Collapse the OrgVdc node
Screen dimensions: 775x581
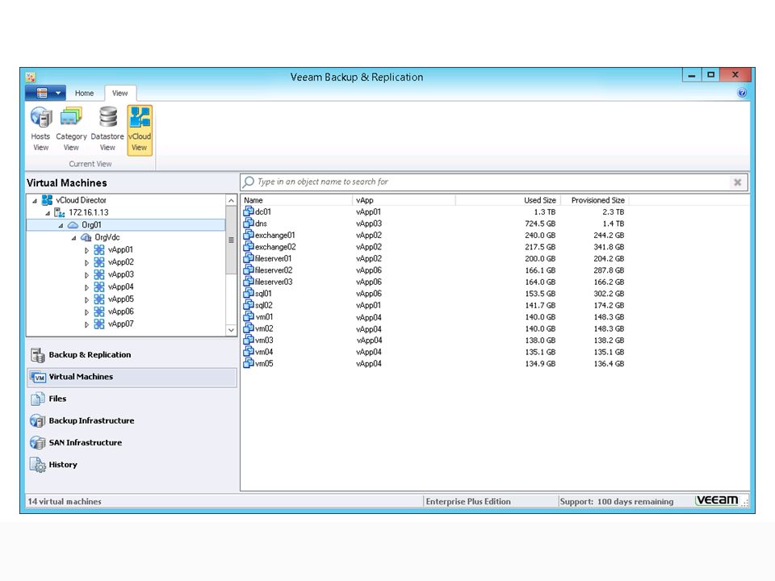[x=73, y=237]
